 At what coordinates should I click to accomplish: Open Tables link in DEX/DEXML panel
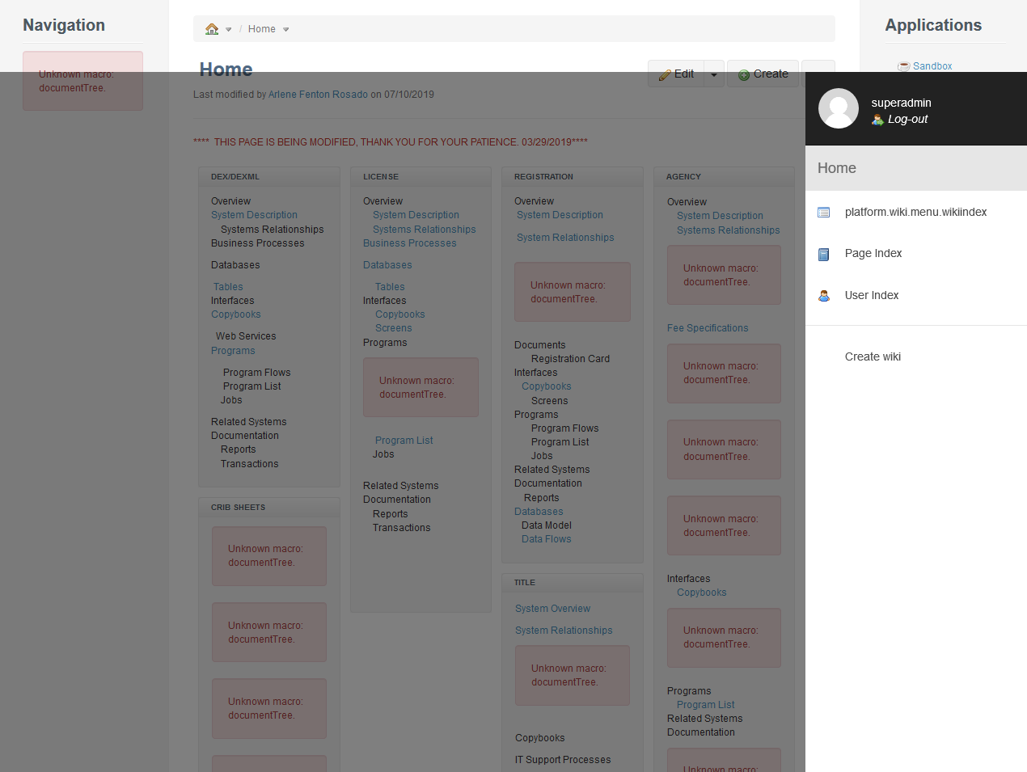pyautogui.click(x=228, y=287)
